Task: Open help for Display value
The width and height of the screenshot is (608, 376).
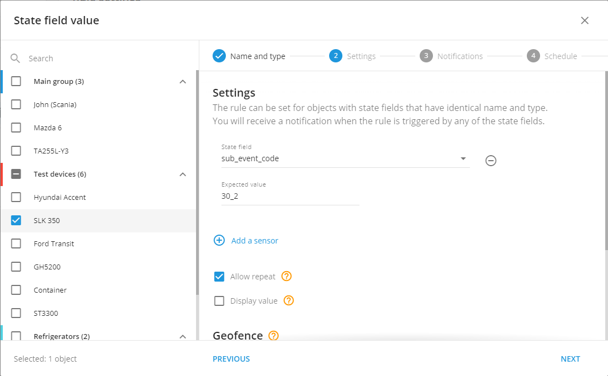Action: click(x=289, y=300)
